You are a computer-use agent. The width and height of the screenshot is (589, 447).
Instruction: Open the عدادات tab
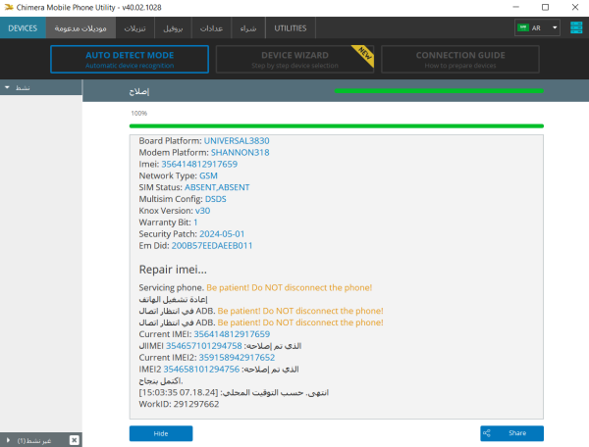[x=211, y=28]
